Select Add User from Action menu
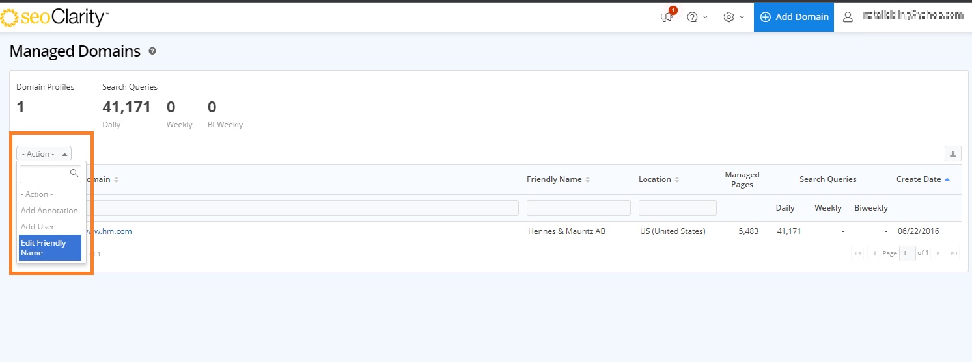972x362 pixels. tap(38, 227)
